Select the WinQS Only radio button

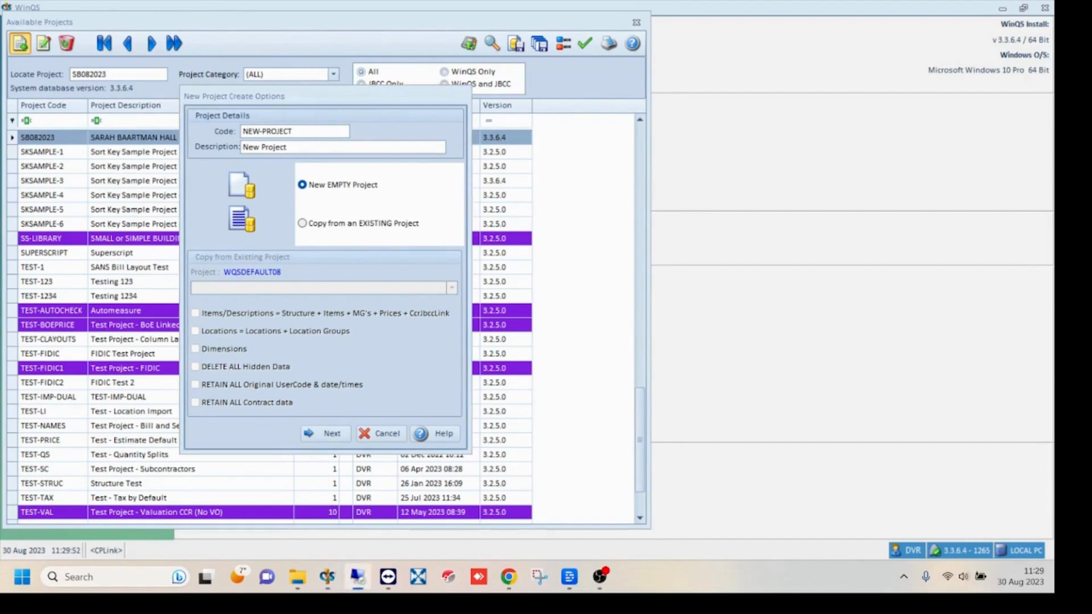[444, 72]
